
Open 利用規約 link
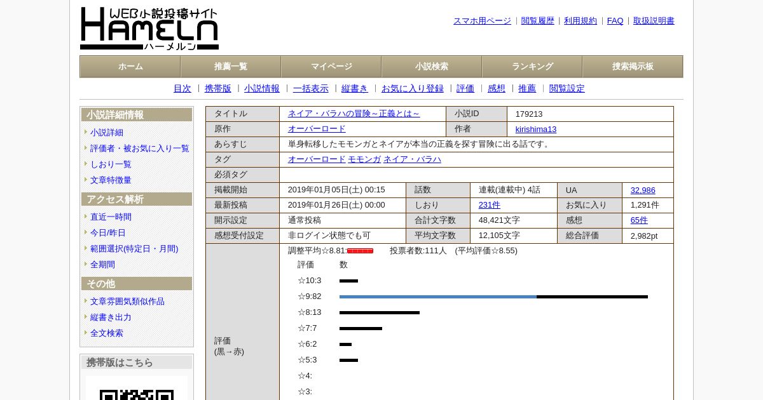coord(581,21)
